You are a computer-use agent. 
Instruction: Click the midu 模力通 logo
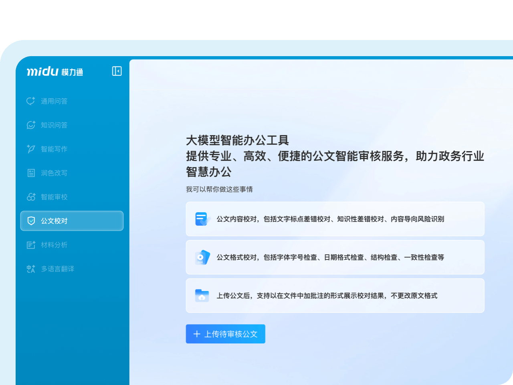(x=55, y=71)
